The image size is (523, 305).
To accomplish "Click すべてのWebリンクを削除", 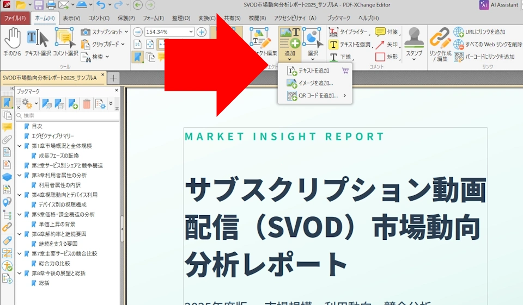I will [x=488, y=44].
